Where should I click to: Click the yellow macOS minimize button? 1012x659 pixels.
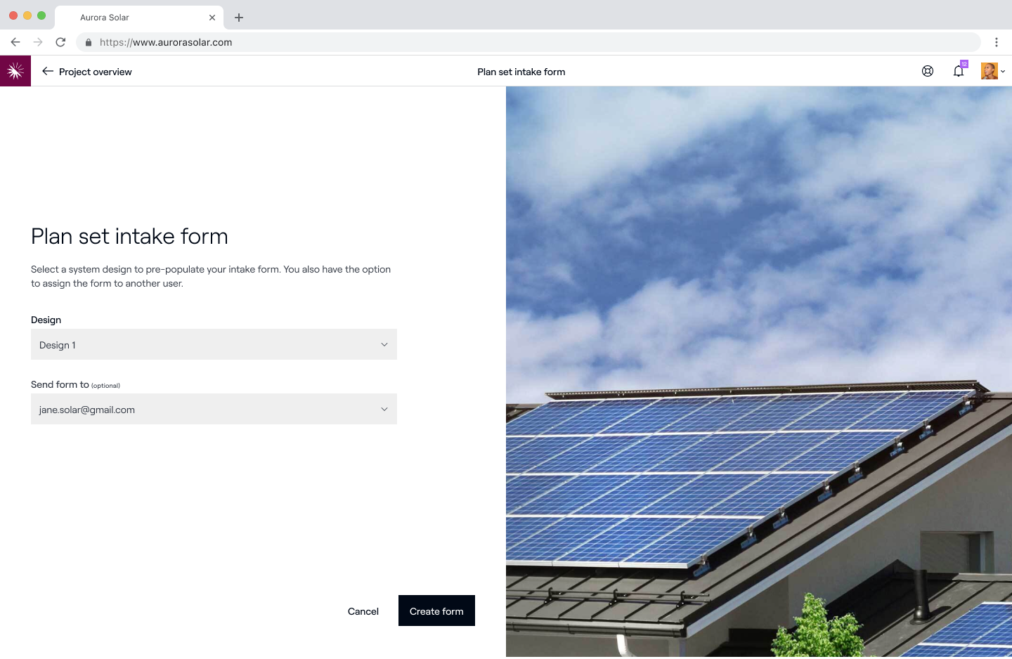pos(27,15)
